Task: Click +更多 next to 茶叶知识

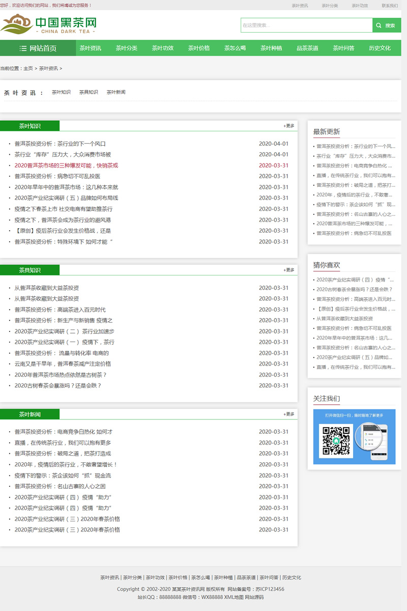Action: [x=288, y=126]
